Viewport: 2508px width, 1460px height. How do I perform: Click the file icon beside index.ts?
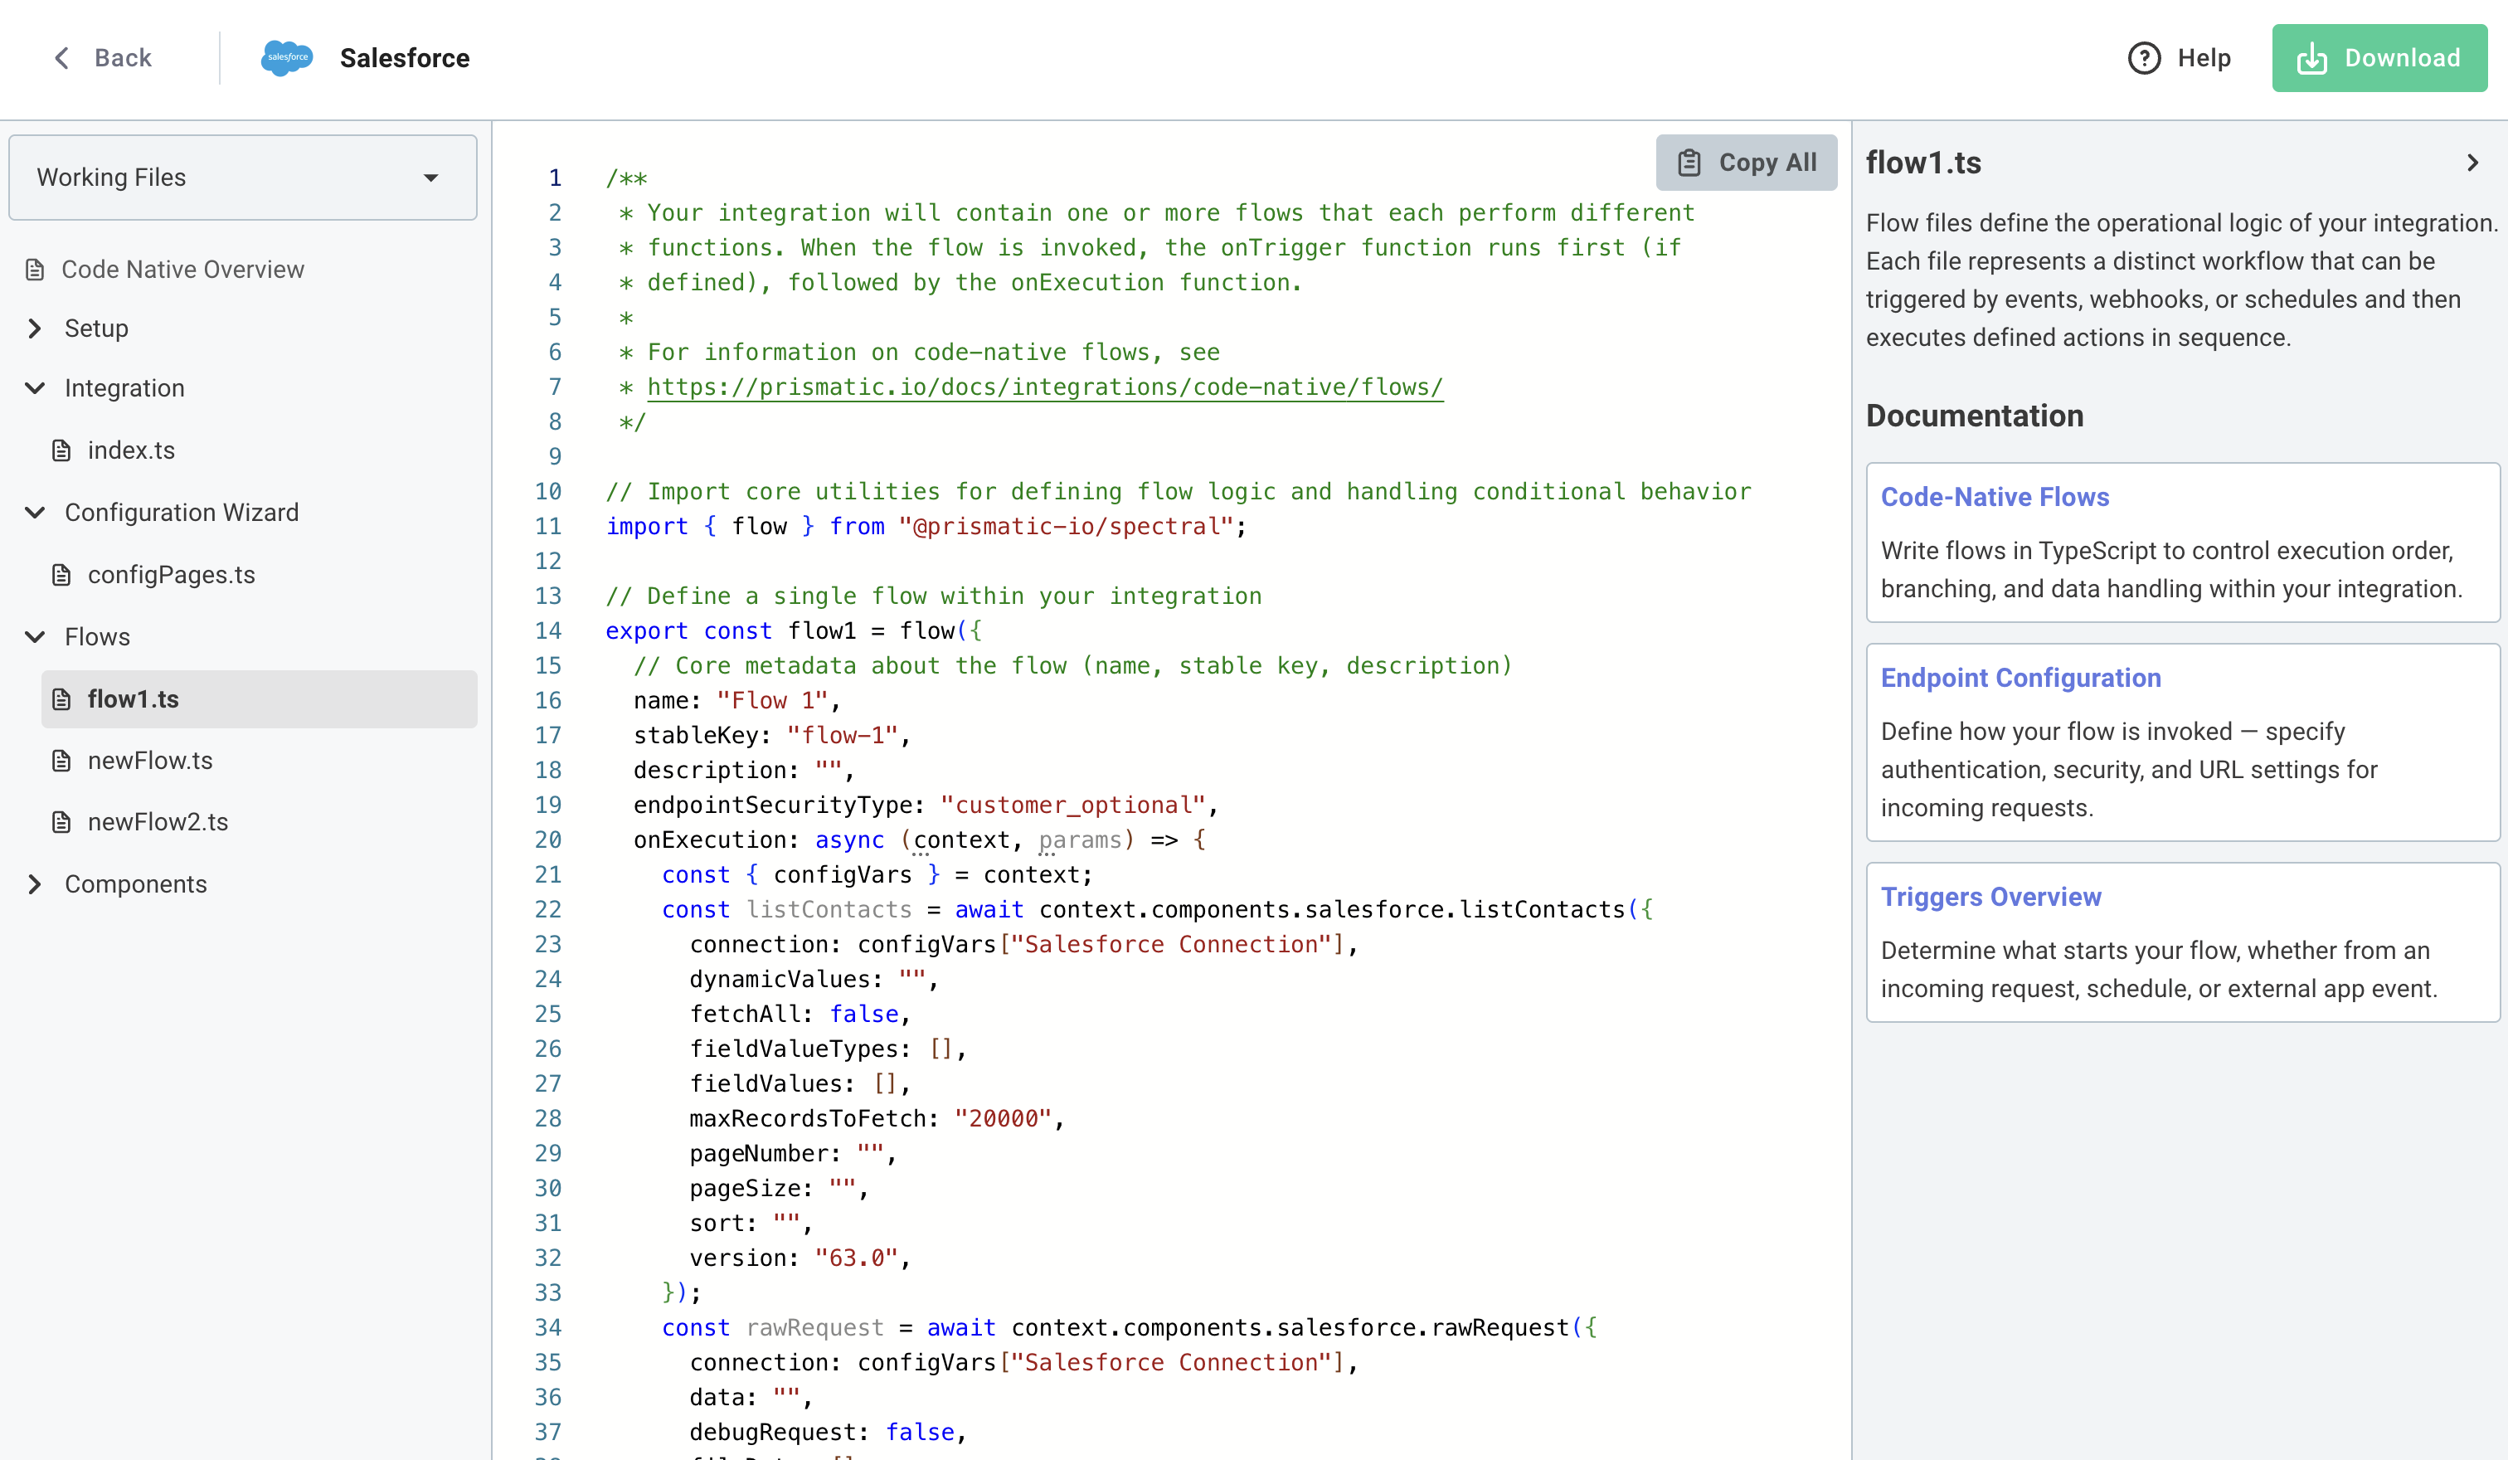pyautogui.click(x=61, y=450)
